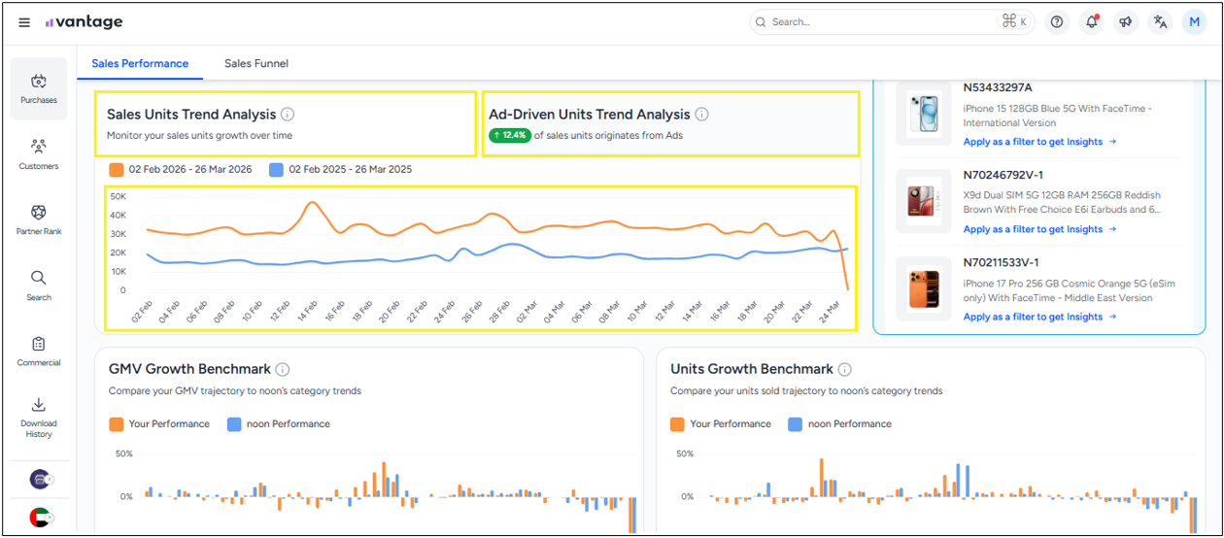
Task: Open the Commercial section in the sidebar
Action: [39, 351]
